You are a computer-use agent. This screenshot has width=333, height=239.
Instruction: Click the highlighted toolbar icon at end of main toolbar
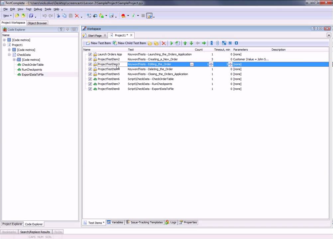click(x=150, y=16)
